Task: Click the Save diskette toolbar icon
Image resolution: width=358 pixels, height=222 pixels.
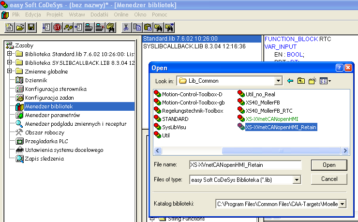Action: pyautogui.click(x=31, y=28)
